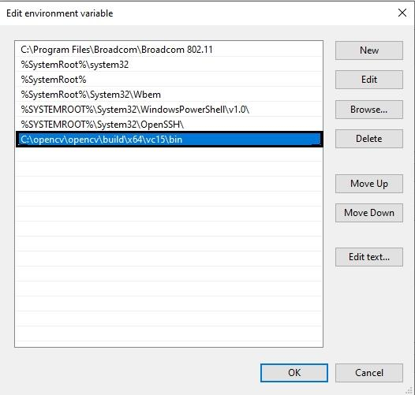Open the Edit text... view
This screenshot has width=415, height=395.
(369, 257)
